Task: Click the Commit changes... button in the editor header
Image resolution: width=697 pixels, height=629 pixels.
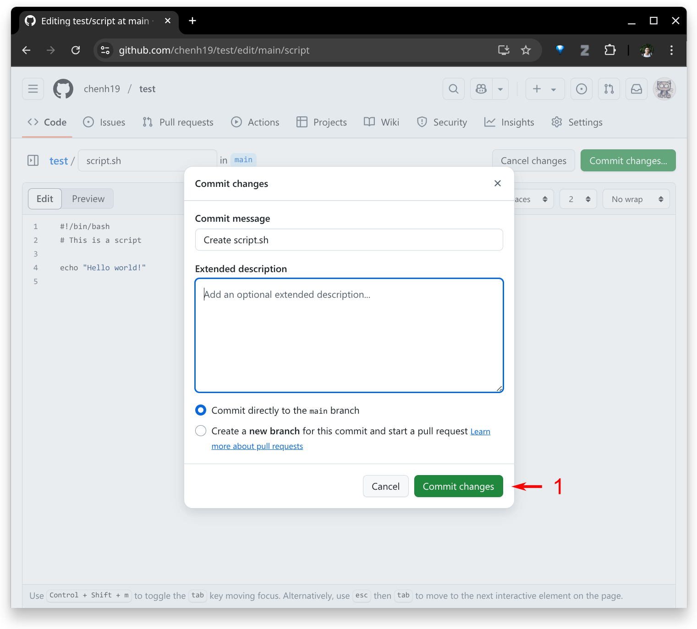Action: (x=628, y=160)
